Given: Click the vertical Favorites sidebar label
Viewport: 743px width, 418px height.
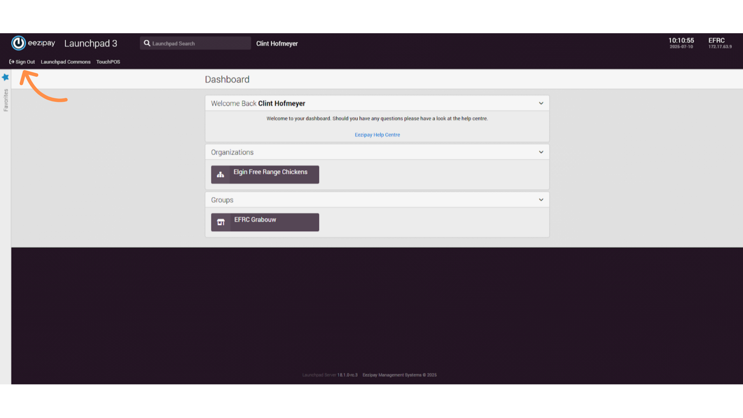Looking at the screenshot, I should pos(6,100).
